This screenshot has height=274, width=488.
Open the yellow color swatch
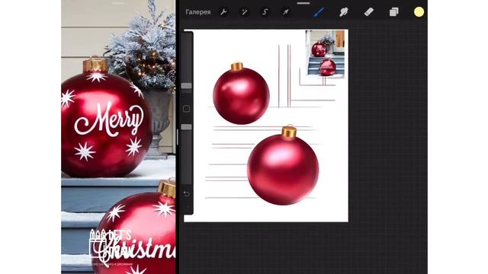(419, 12)
